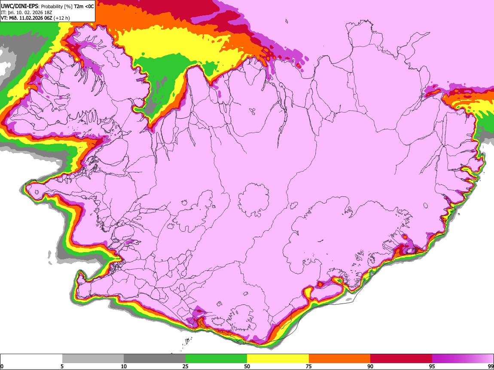
Task: Click the legend value '0'
Action: (x=2, y=366)
